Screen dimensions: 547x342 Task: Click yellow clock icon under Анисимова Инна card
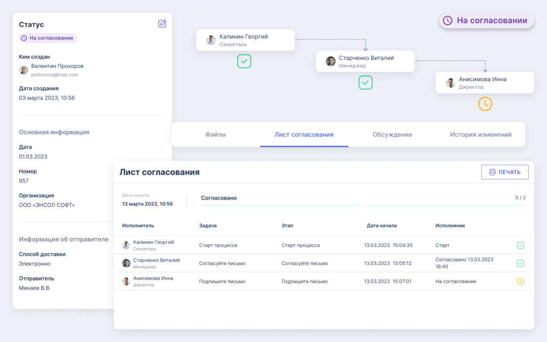click(x=485, y=104)
